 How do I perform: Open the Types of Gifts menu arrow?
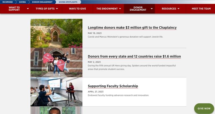click(x=57, y=9)
